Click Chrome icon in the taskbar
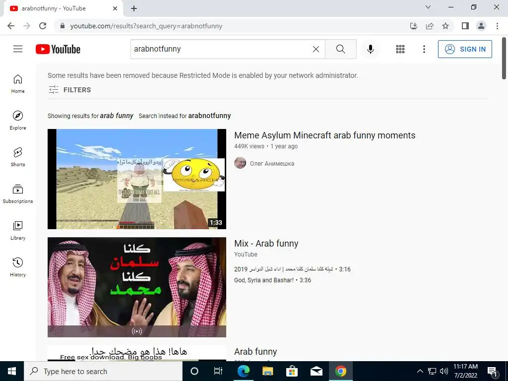Viewport: 508px width, 381px height. tap(340, 371)
